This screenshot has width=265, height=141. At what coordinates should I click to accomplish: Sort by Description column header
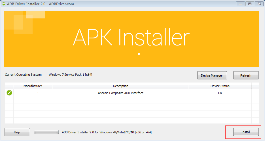[x=121, y=86]
